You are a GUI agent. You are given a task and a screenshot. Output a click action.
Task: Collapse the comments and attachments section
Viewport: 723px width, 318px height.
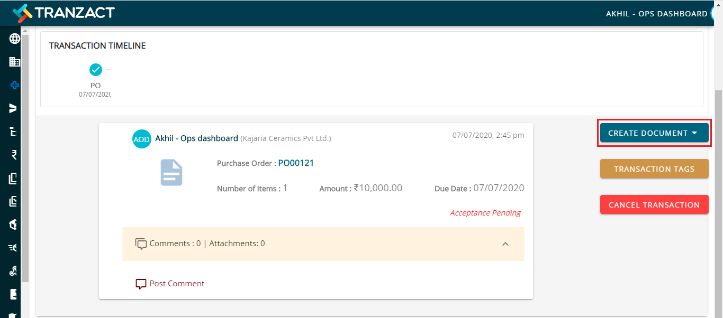click(505, 244)
